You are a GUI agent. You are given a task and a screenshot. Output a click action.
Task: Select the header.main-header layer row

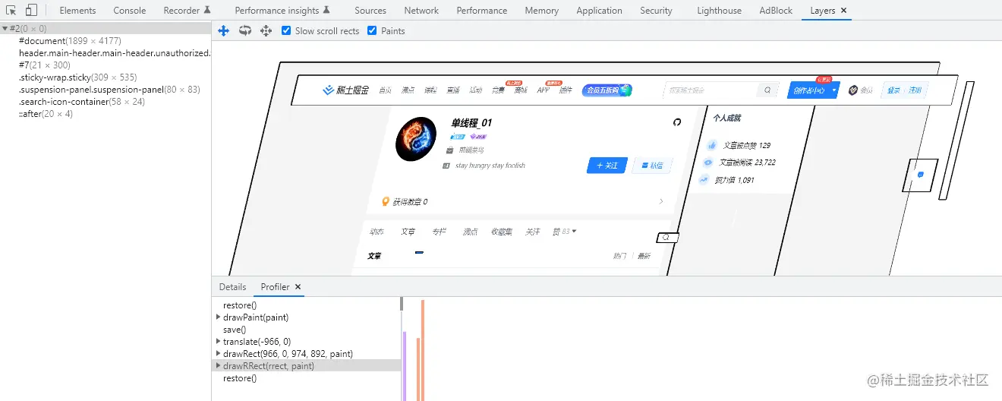pyautogui.click(x=106, y=53)
